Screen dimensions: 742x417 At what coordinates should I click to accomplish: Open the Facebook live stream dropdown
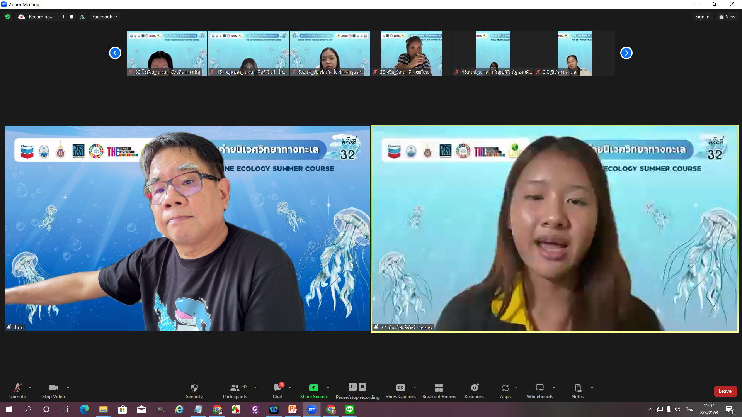click(105, 17)
